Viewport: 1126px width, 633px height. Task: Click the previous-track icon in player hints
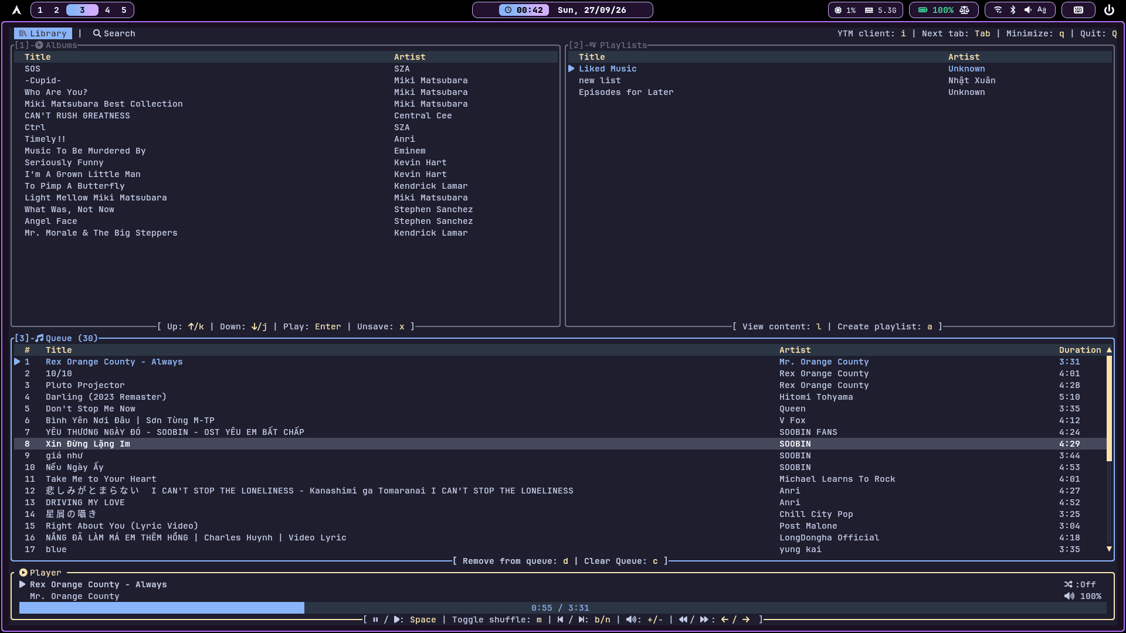point(561,620)
